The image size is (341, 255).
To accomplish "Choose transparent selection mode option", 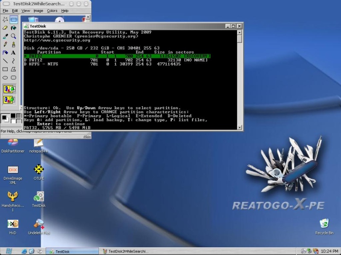I will coord(9,100).
